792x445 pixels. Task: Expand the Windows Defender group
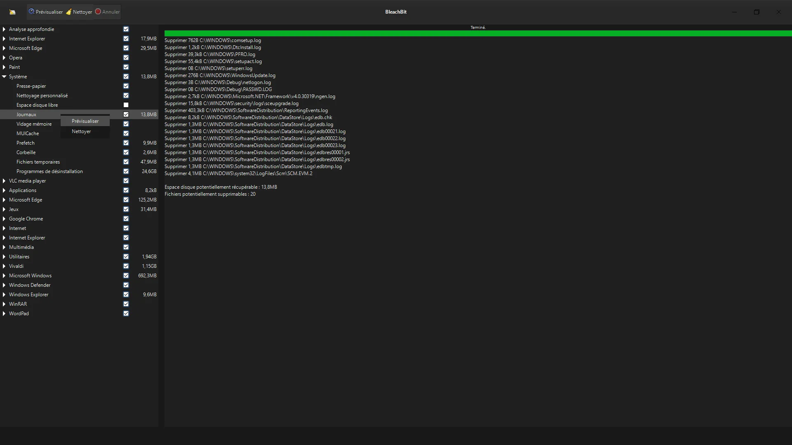tap(4, 285)
